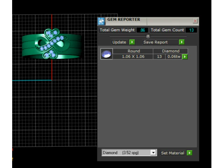Click the green arrow beside Set Material
Viewport: 224px width, 168px height.
189,153
